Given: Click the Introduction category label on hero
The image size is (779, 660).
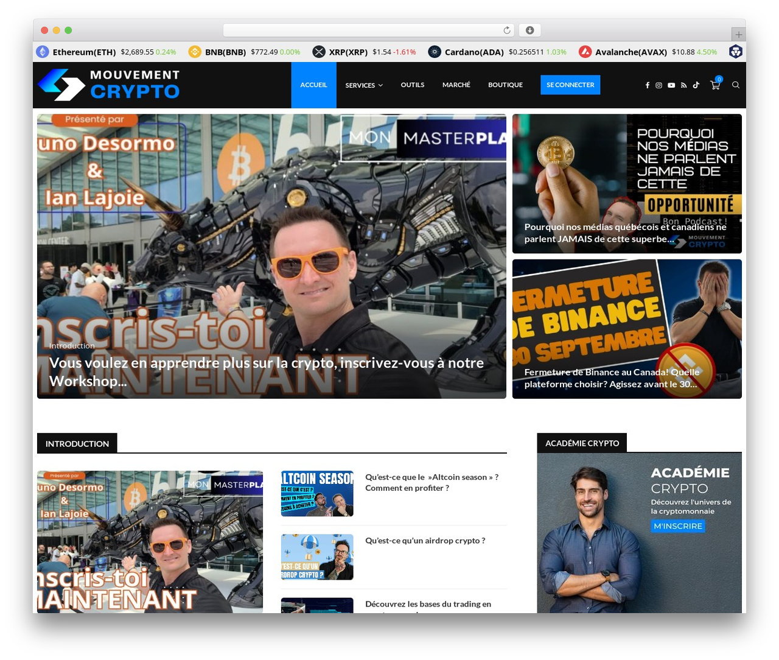Looking at the screenshot, I should point(72,346).
